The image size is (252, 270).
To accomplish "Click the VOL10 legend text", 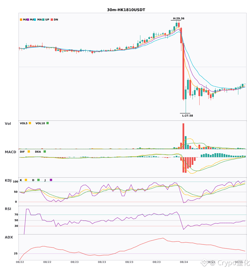I will (x=40, y=123).
